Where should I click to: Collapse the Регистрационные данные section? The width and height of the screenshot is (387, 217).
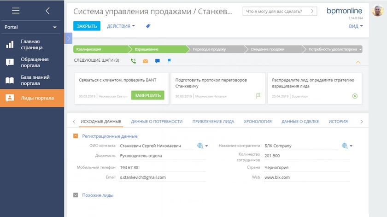pos(76,136)
